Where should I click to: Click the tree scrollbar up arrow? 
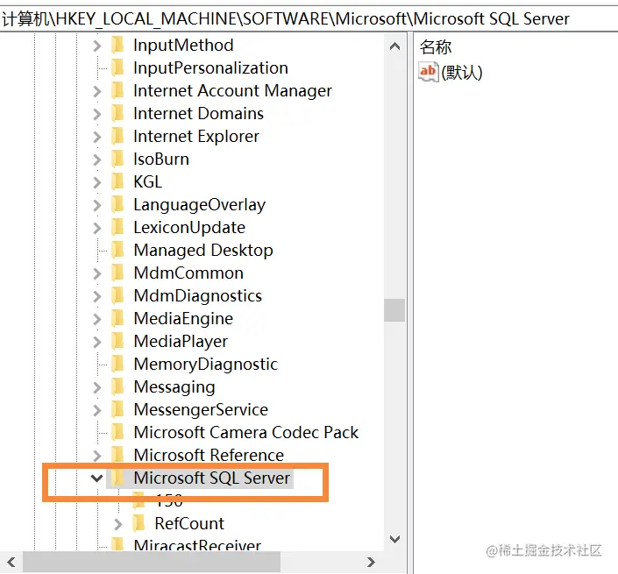tap(394, 46)
